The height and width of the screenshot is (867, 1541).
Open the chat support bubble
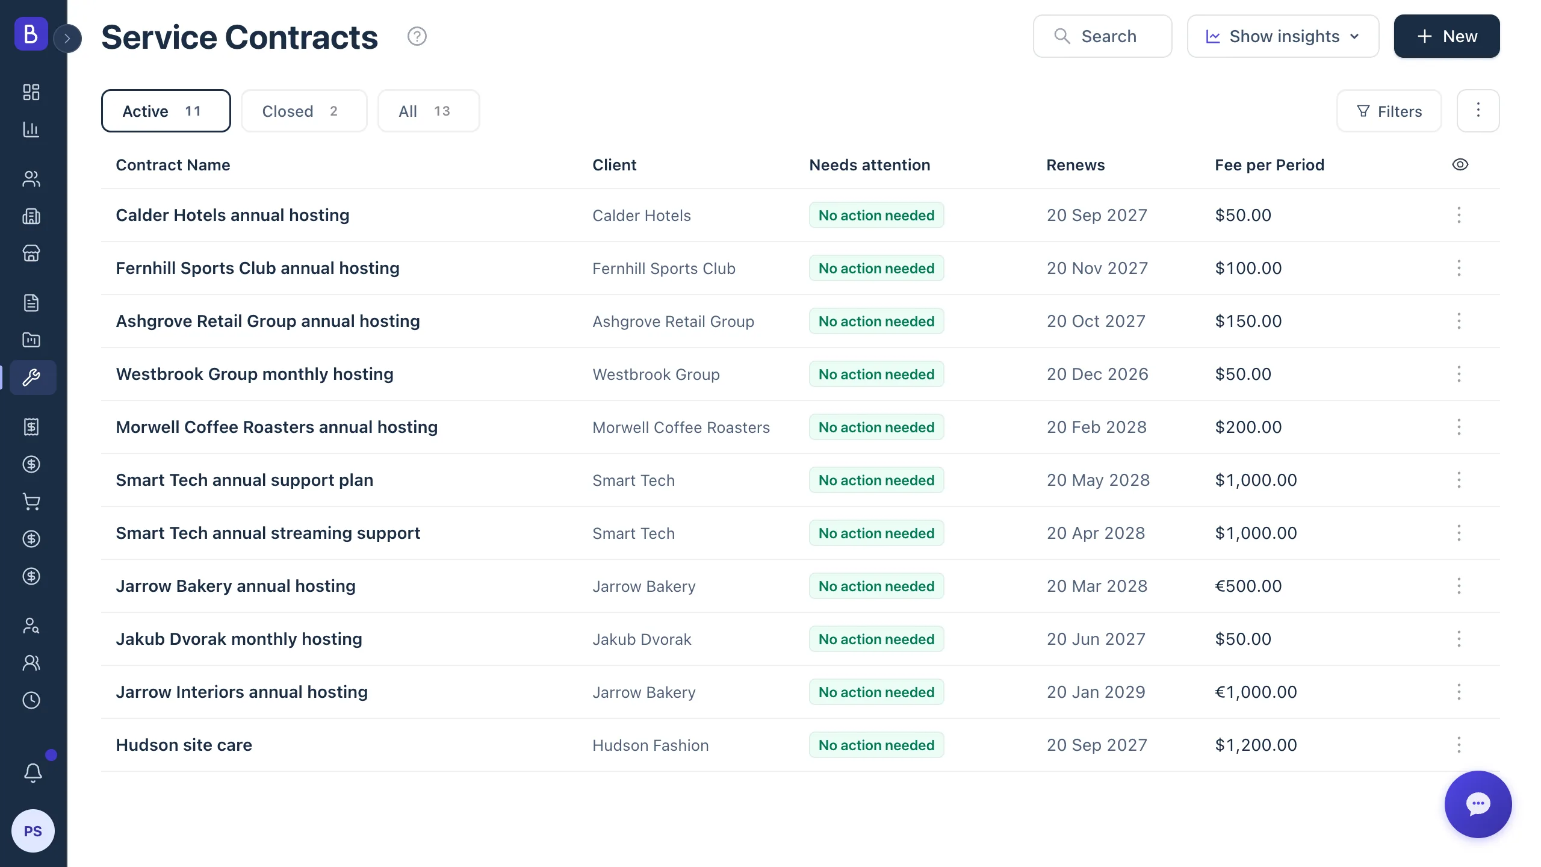pos(1478,804)
